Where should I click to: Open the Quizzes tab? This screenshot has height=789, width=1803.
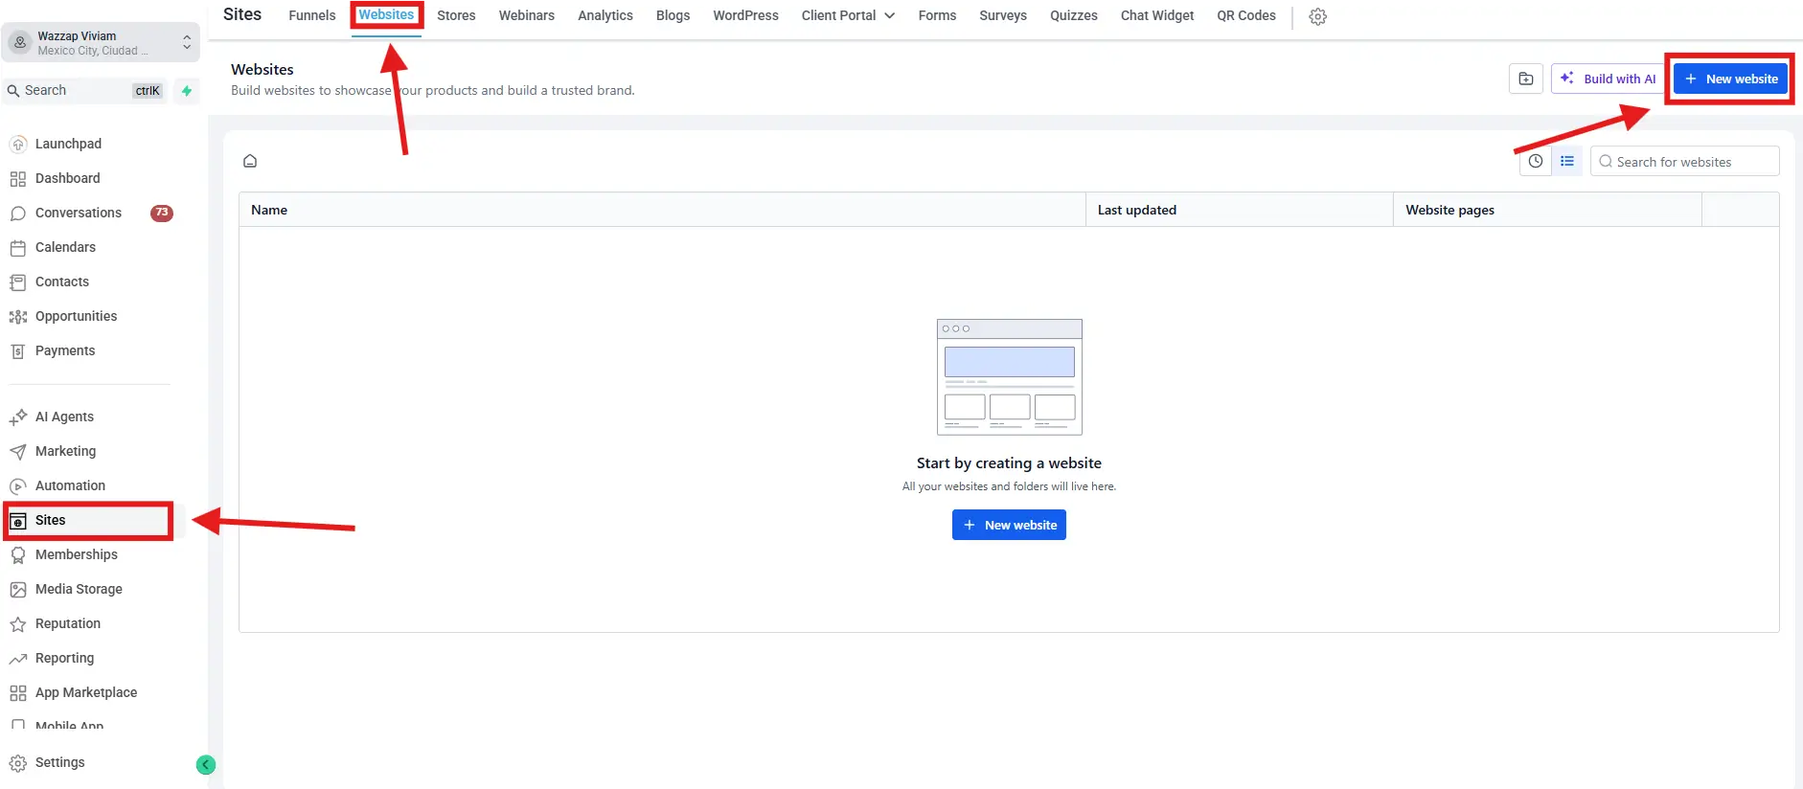pos(1073,15)
